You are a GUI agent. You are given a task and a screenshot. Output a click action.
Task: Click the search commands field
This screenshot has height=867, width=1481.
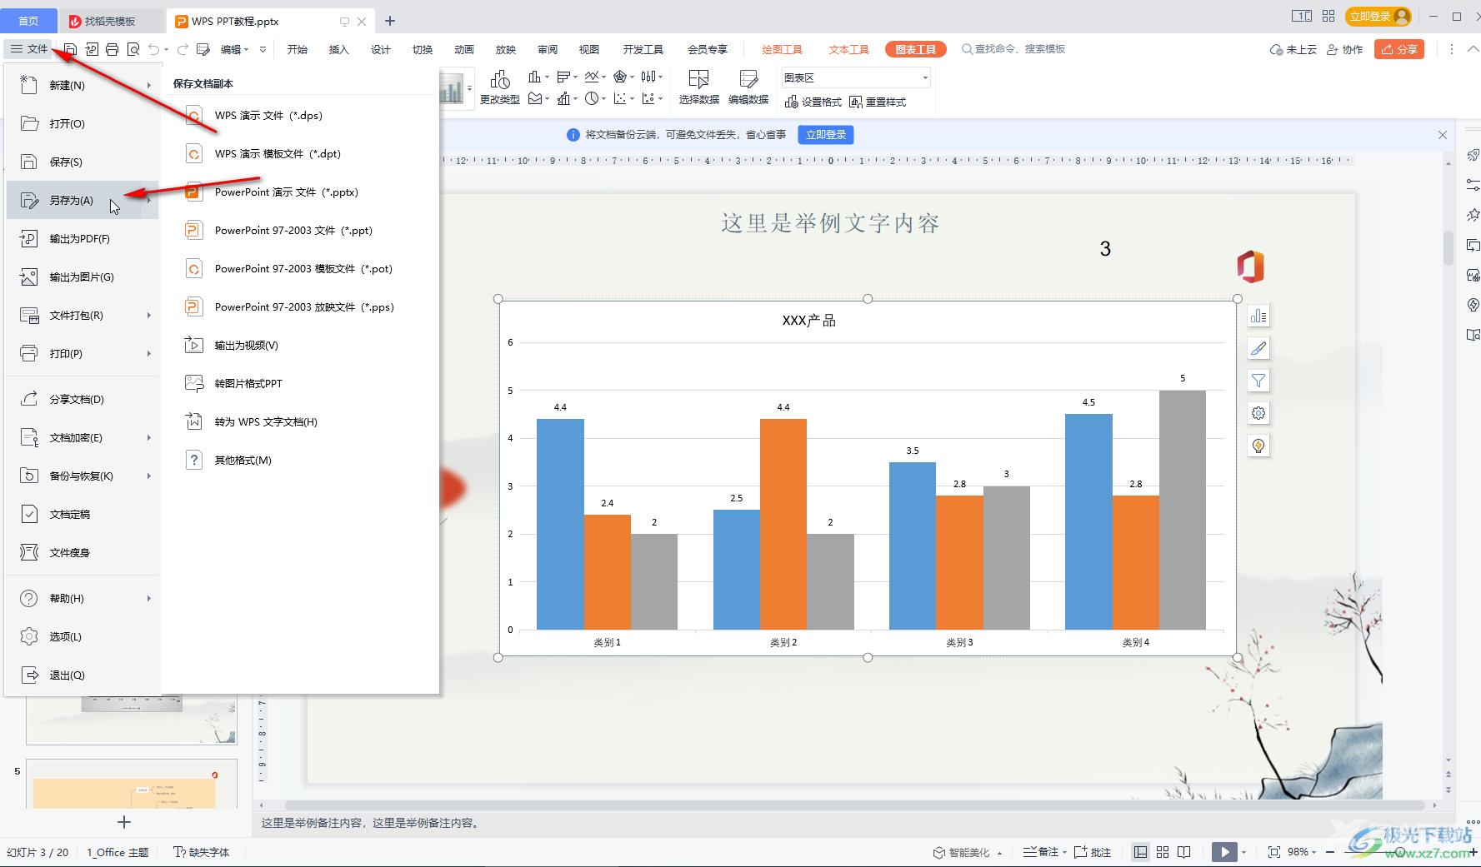point(1013,49)
